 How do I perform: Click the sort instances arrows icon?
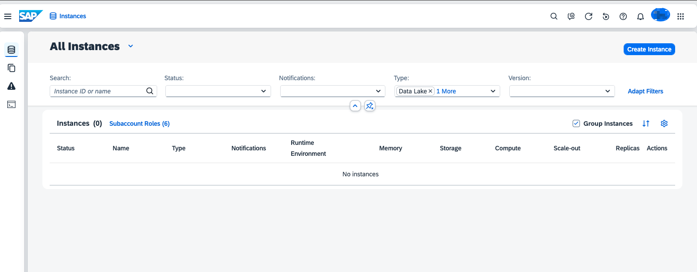pos(646,123)
